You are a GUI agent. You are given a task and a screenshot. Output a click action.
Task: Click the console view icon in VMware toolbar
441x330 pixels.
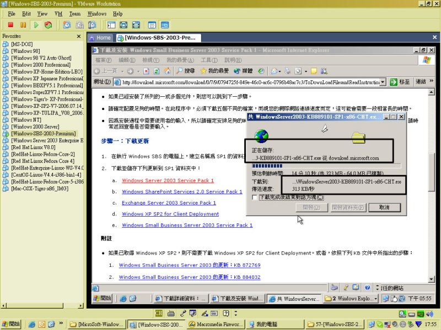[165, 25]
